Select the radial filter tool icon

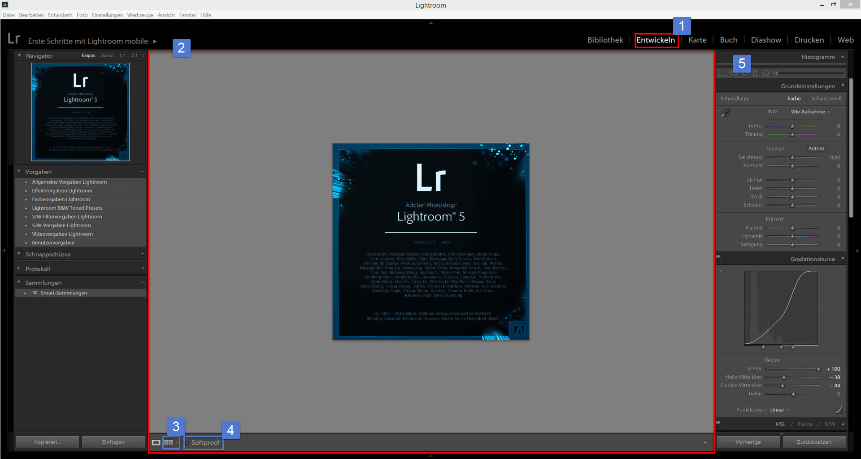[x=765, y=73]
